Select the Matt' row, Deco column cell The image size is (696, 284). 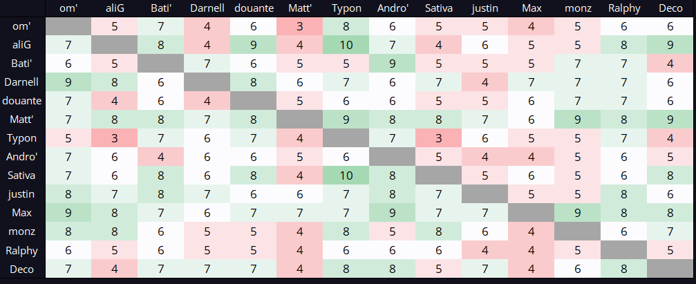(x=670, y=120)
